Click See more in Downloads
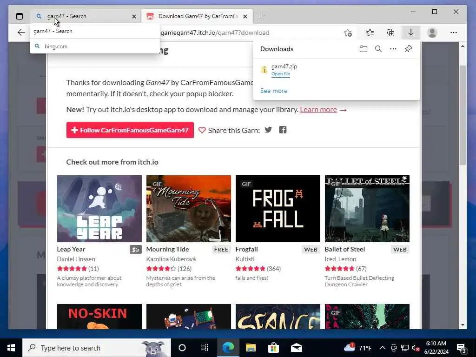 (273, 91)
